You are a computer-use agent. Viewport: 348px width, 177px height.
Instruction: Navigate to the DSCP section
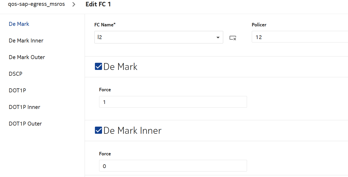(16, 74)
